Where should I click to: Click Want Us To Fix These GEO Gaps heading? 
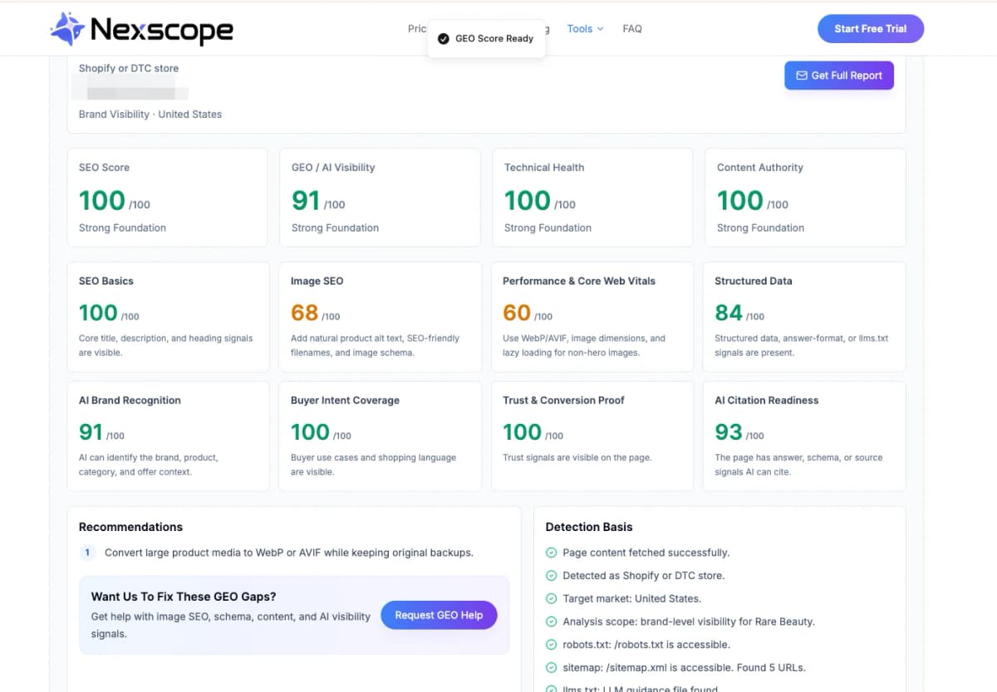[x=184, y=597]
